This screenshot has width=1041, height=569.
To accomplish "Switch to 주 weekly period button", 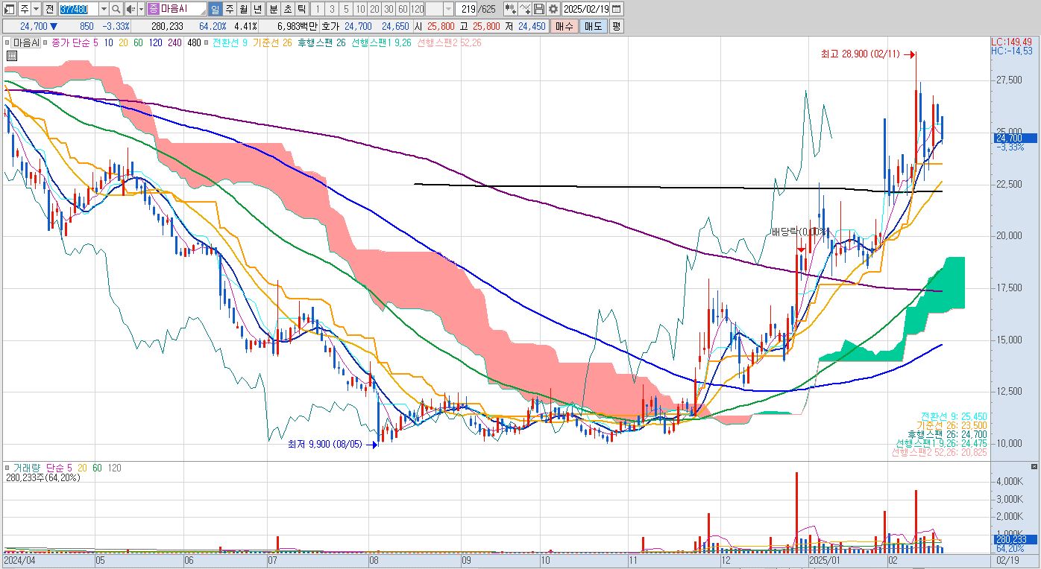I will pyautogui.click(x=229, y=9).
